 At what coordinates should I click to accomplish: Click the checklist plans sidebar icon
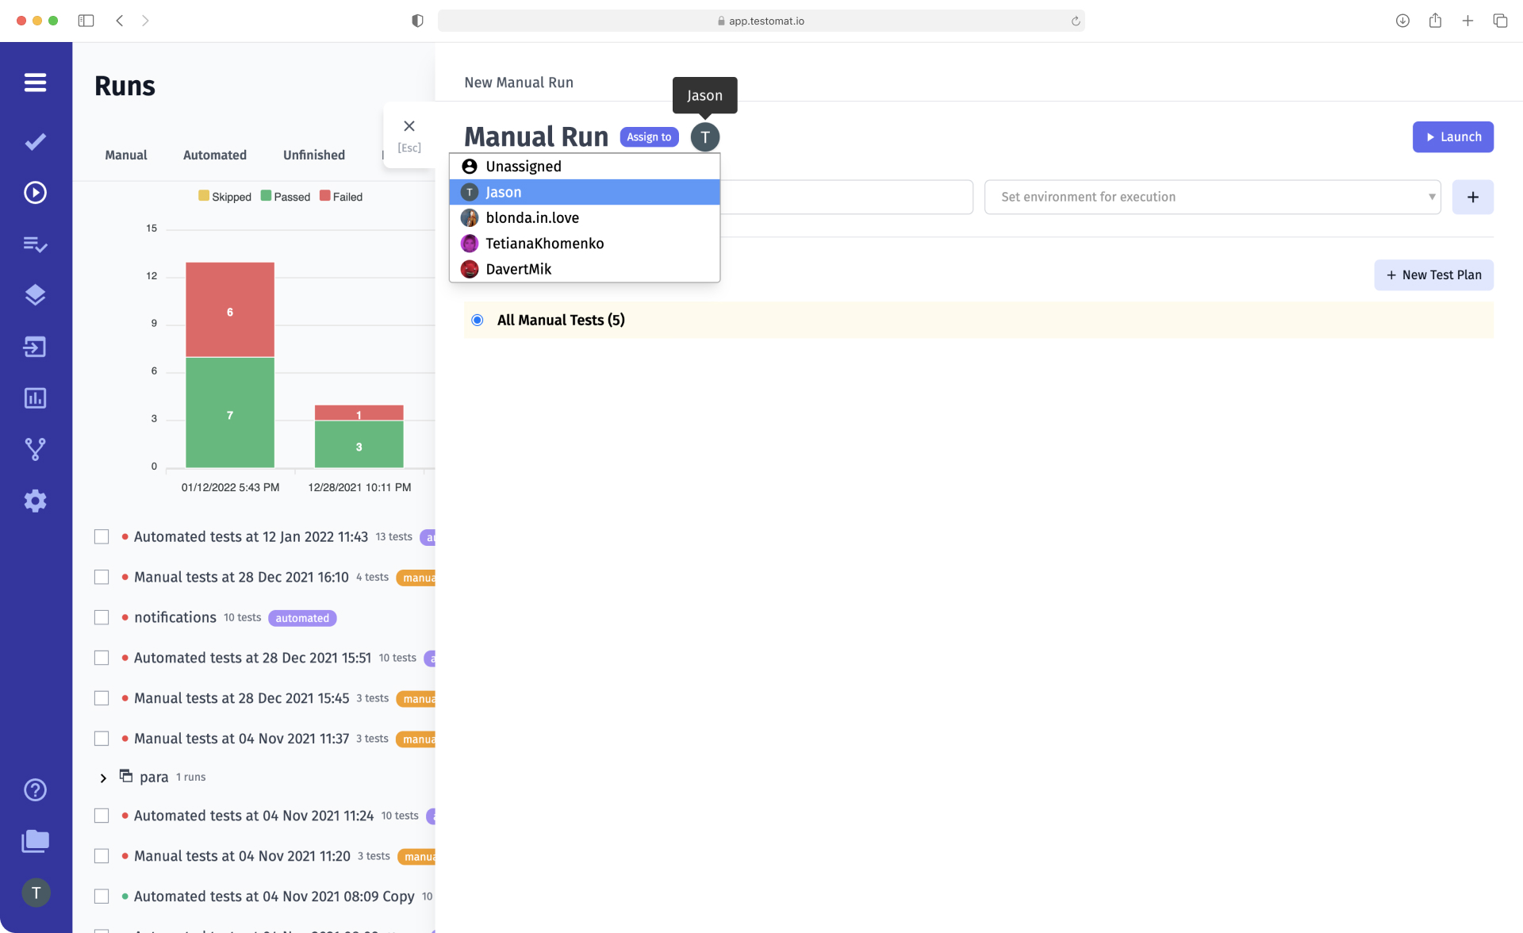[35, 244]
